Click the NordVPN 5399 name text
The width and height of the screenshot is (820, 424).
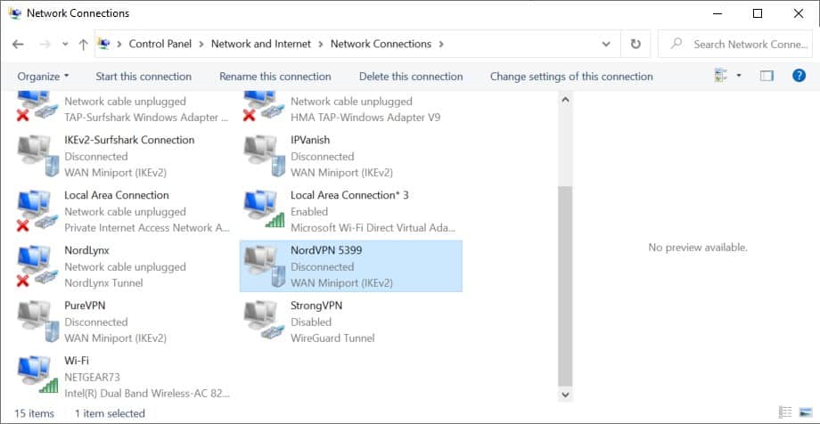pos(326,250)
